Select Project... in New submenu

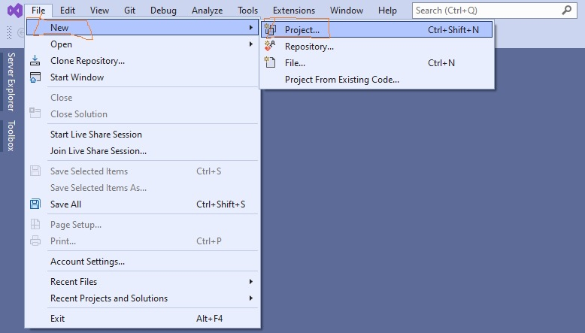coord(377,30)
